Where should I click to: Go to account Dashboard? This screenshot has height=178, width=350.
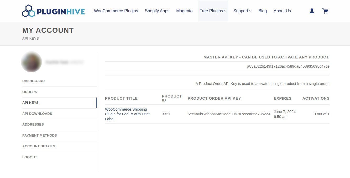(34, 81)
